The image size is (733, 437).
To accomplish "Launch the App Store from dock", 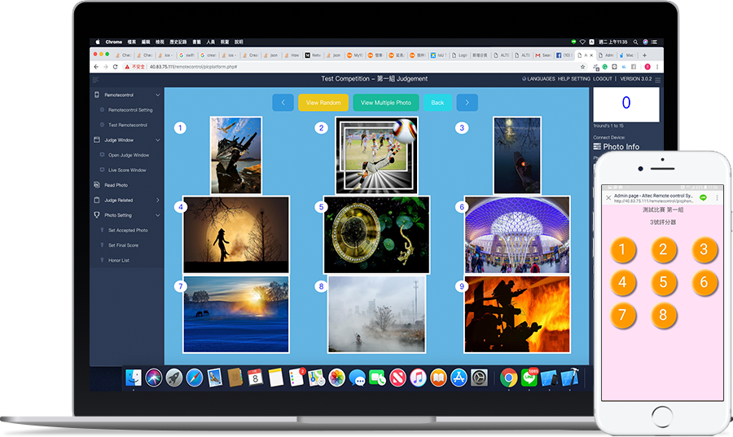I will [x=459, y=377].
